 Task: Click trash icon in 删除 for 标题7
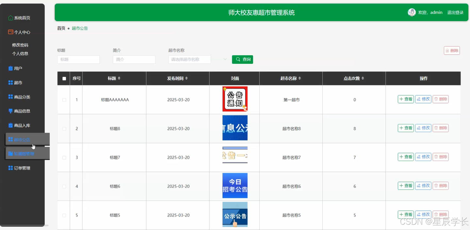click(x=436, y=157)
